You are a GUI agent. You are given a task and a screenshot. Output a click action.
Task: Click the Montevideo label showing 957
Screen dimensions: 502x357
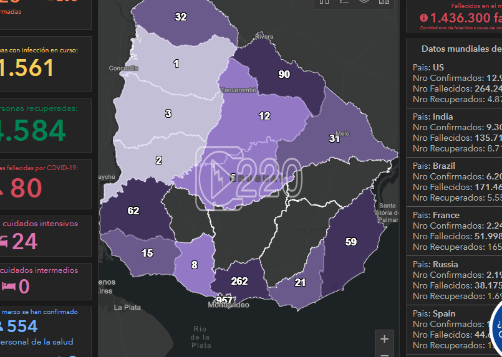224,300
